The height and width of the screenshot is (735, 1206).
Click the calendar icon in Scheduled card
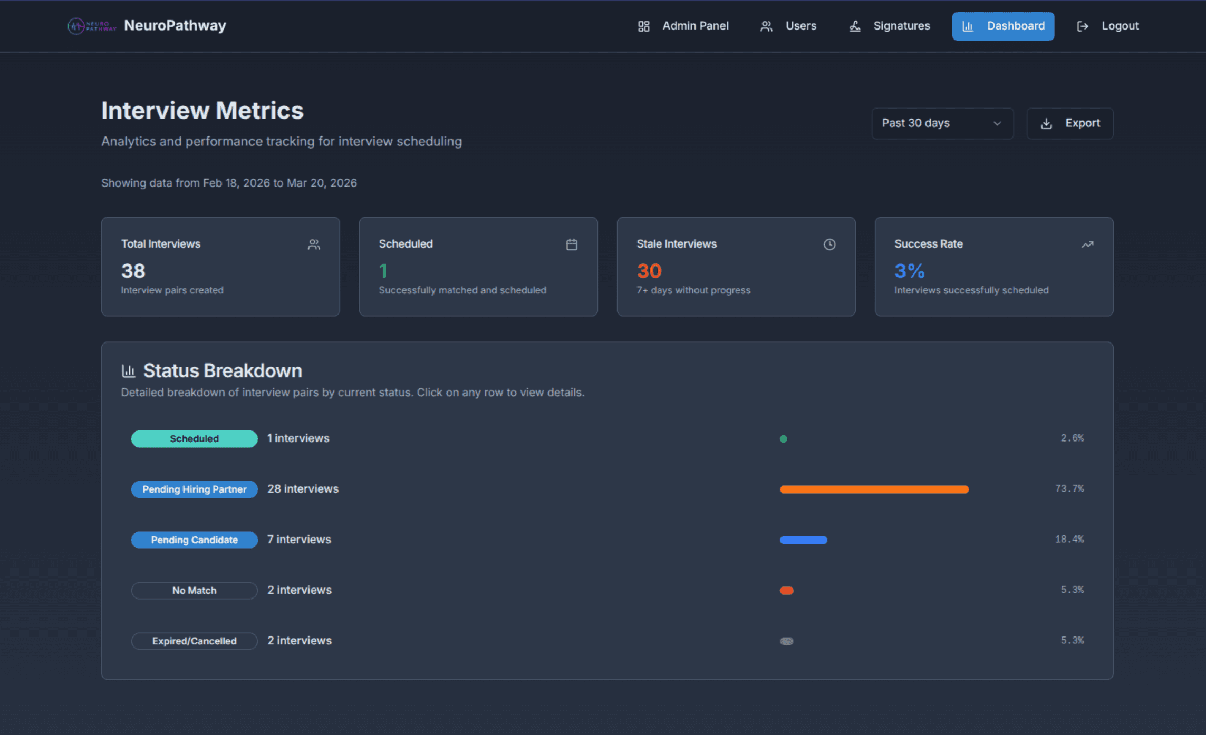(x=572, y=244)
